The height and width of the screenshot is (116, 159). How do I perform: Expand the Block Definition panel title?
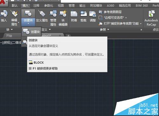(x=46, y=29)
